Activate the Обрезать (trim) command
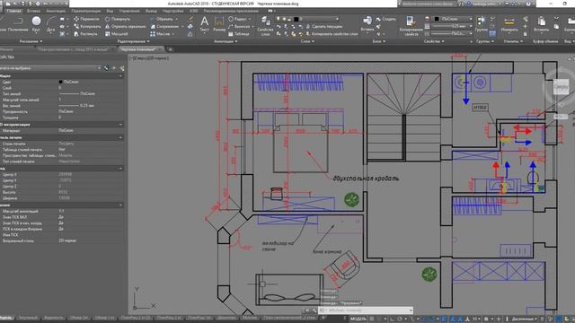The height and width of the screenshot is (323, 575). pyautogui.click(x=162, y=19)
